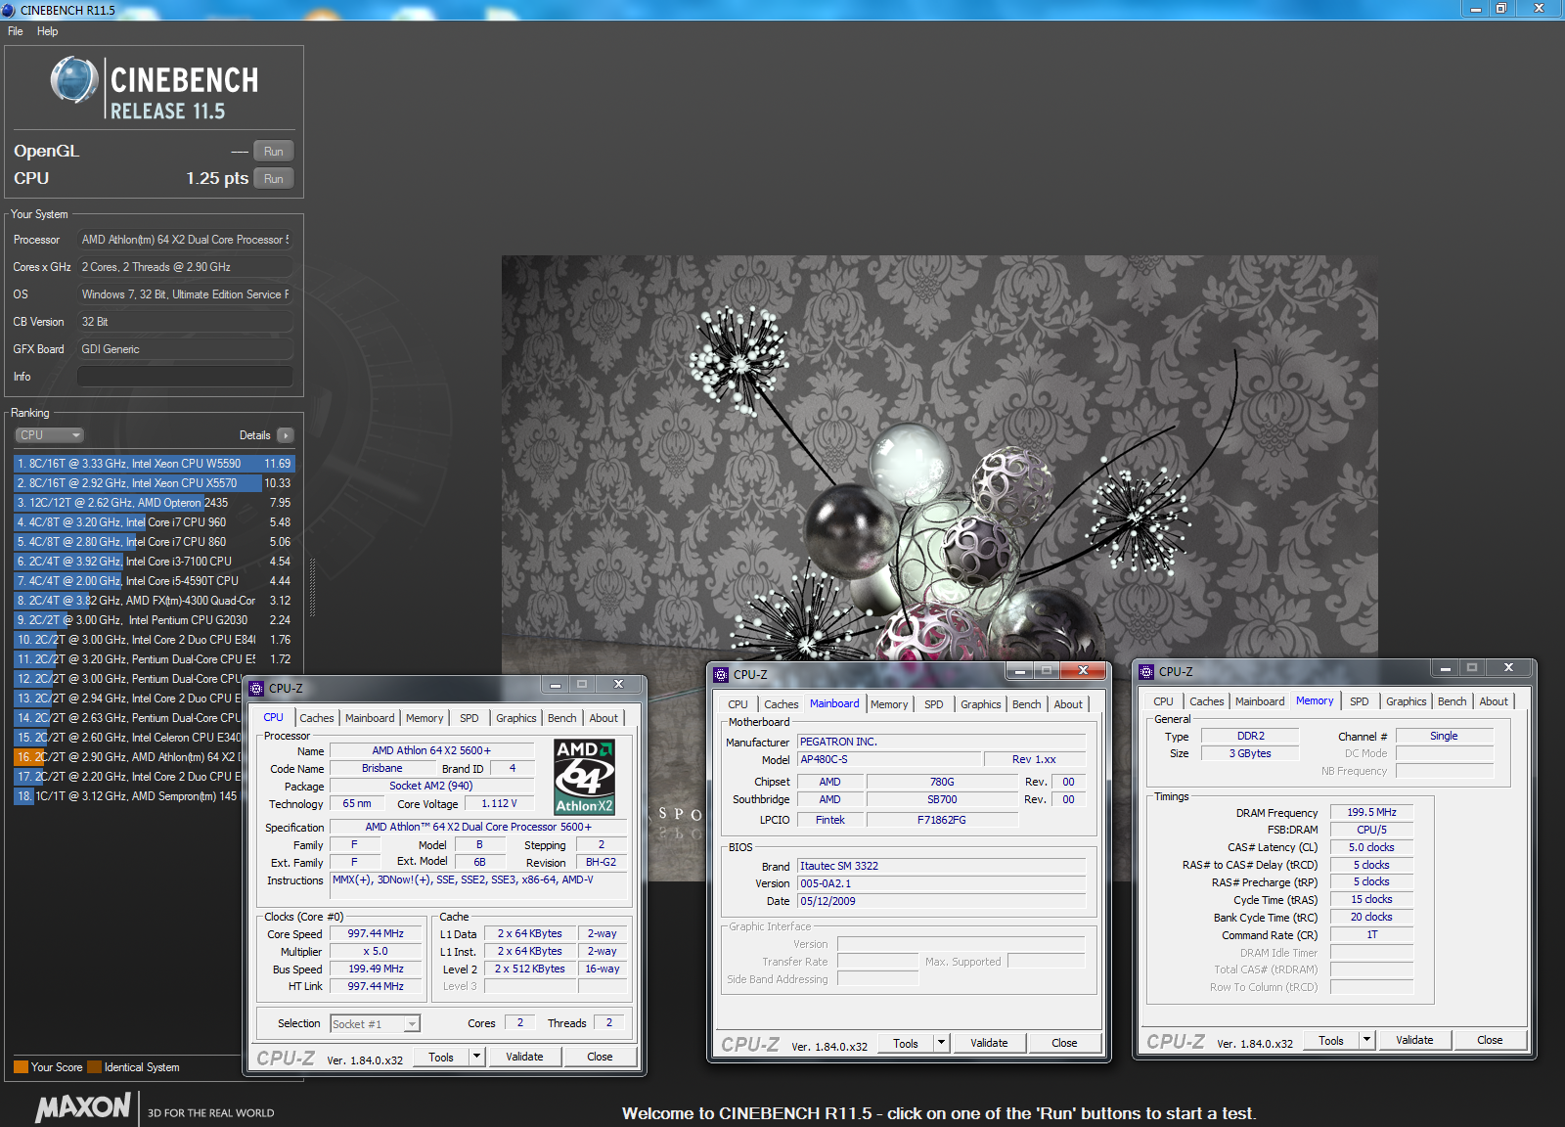Select highlighted row 16 AMD Athlon 64 X2
This screenshot has width=1565, height=1127.
point(128,757)
